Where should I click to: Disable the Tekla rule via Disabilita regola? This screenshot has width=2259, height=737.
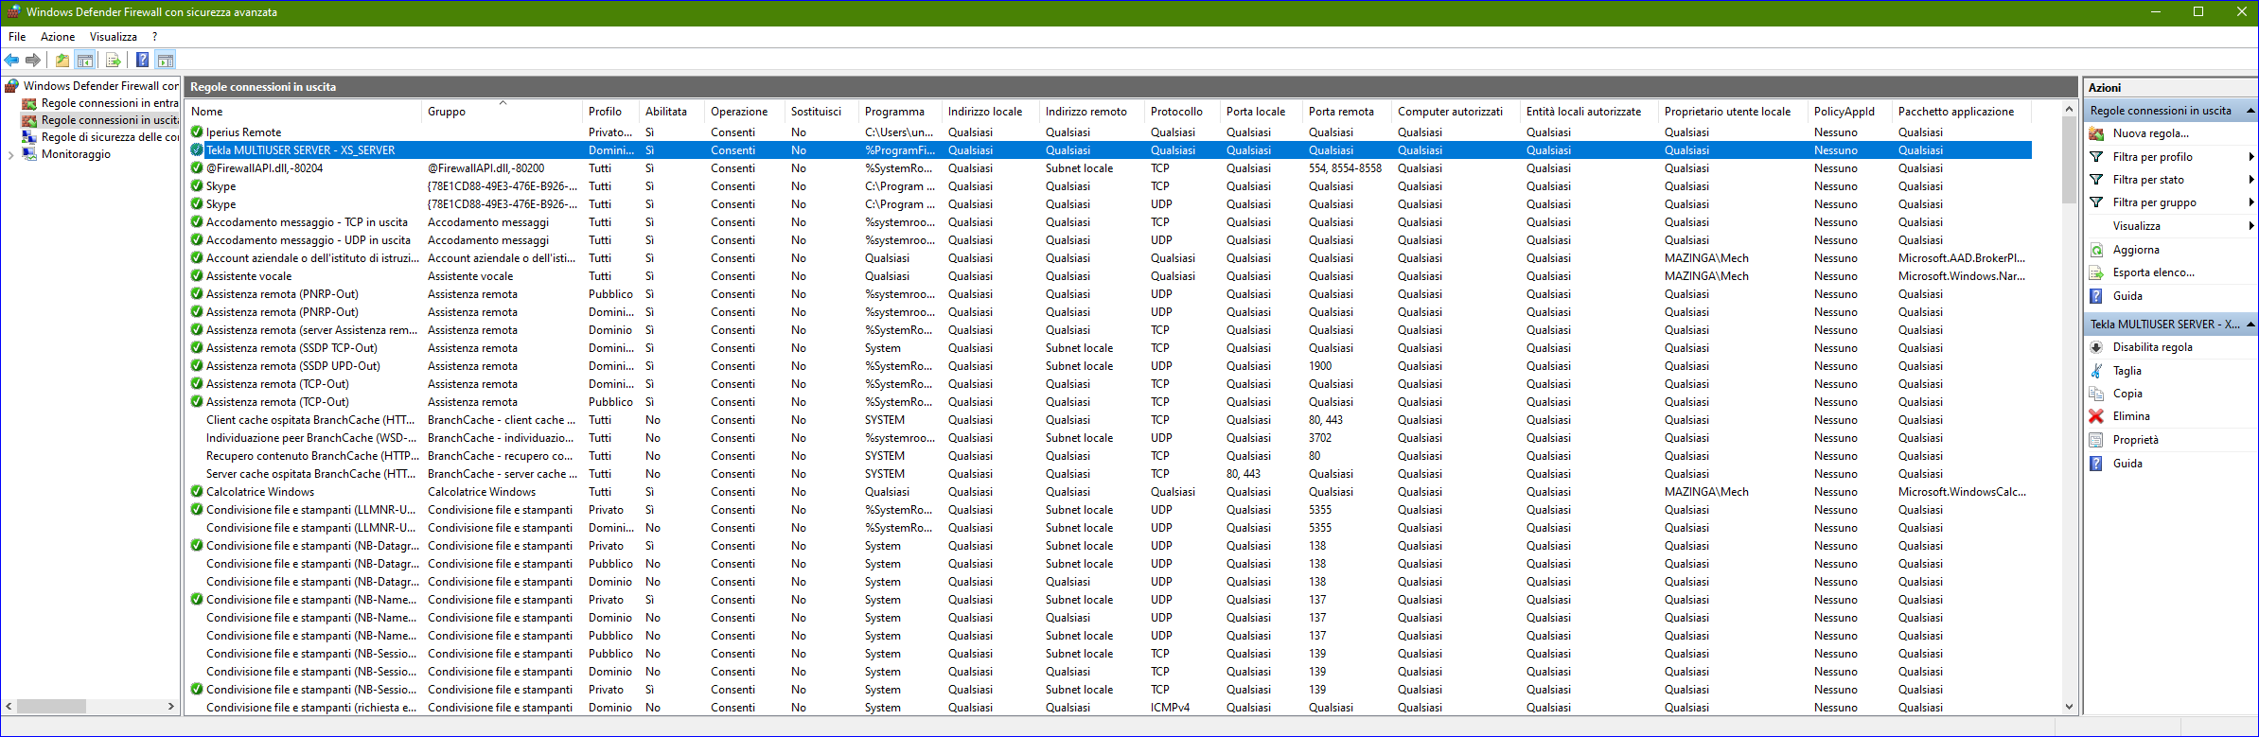click(2152, 347)
